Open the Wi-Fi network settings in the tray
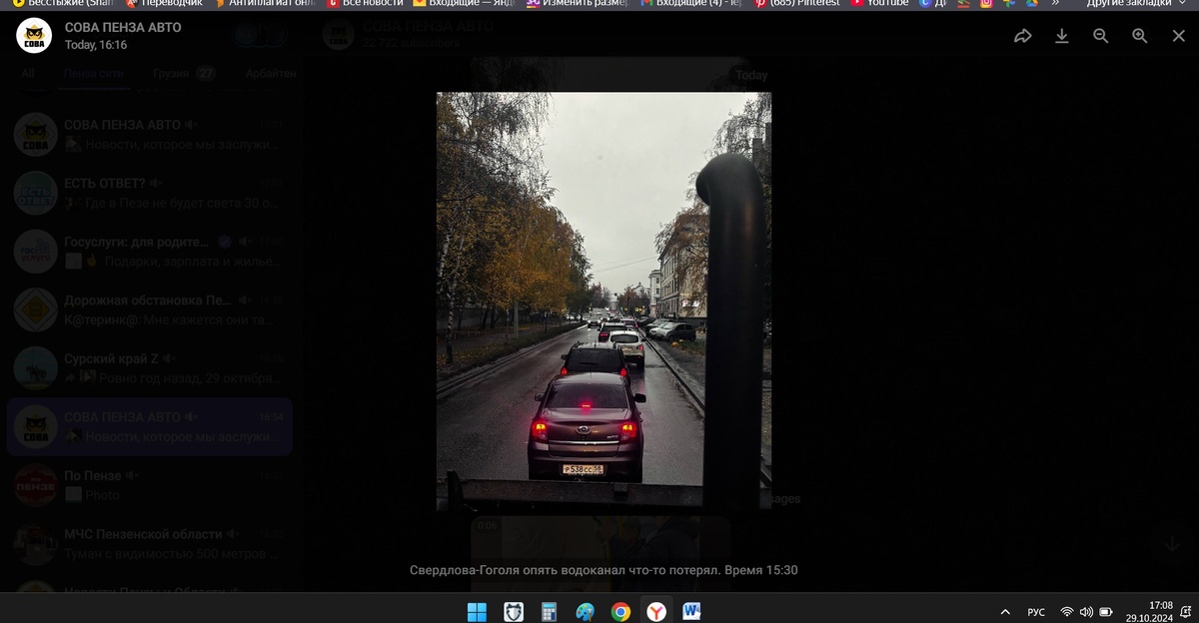The height and width of the screenshot is (623, 1199). tap(1067, 612)
